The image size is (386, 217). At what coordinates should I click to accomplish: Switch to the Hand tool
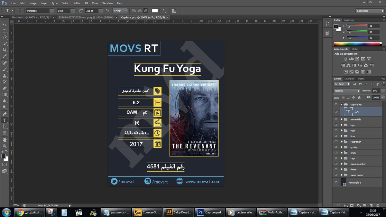pyautogui.click(x=5, y=140)
